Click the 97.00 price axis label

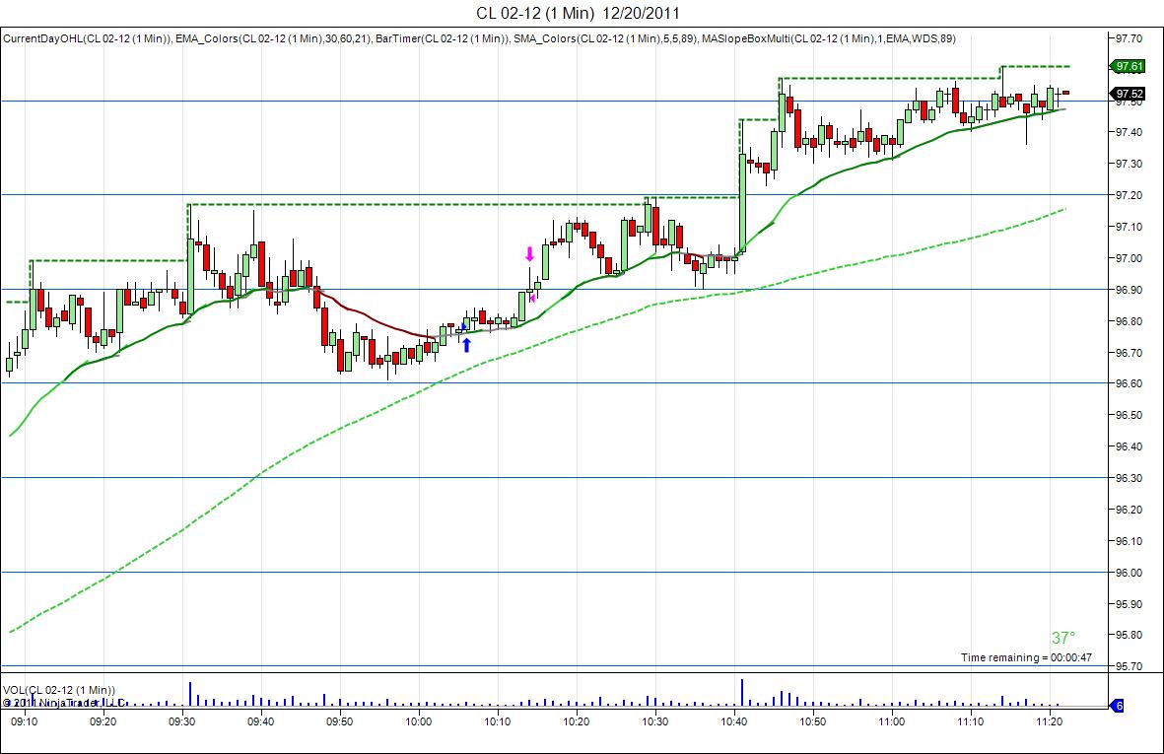pyautogui.click(x=1130, y=258)
